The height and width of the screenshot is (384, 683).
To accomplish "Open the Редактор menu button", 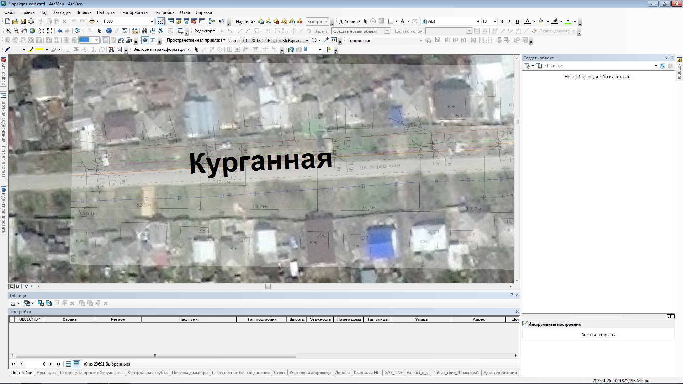I will [205, 31].
